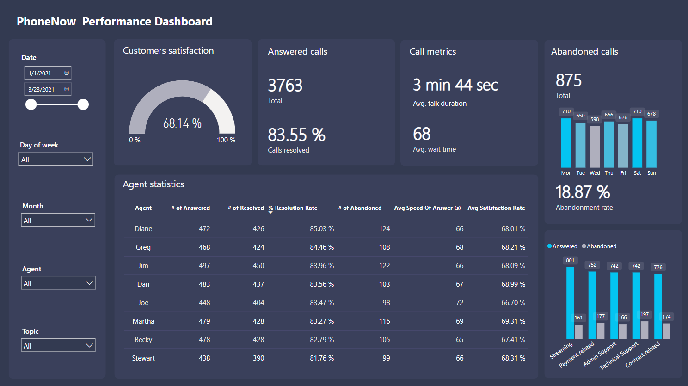Viewport: 688px width, 386px height.
Task: Select agent Diane in the table
Action: point(143,229)
